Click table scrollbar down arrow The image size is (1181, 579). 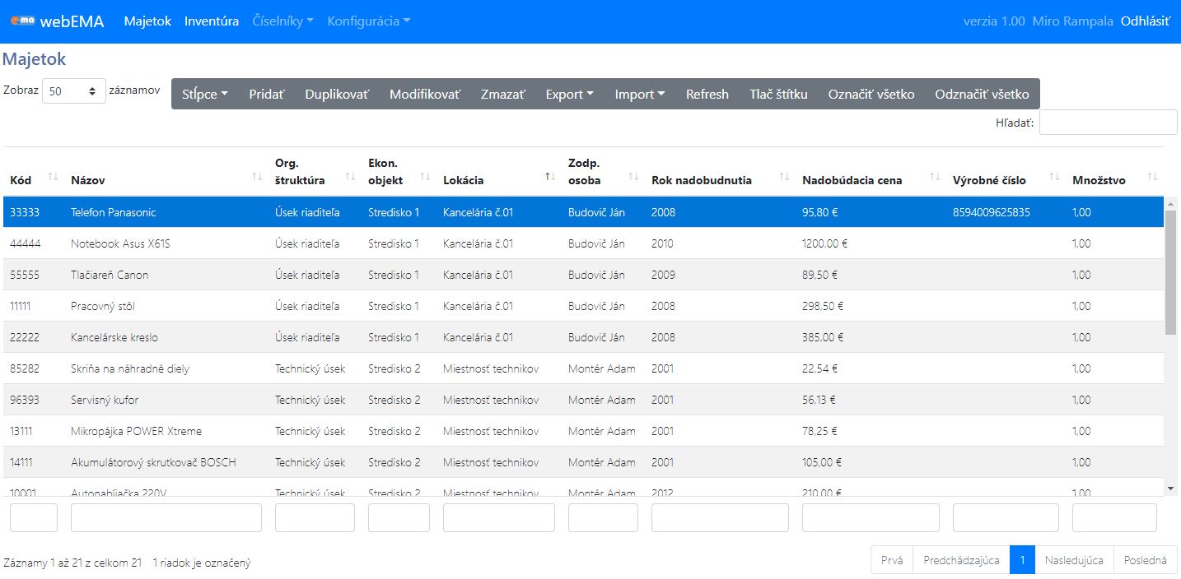click(x=1171, y=489)
